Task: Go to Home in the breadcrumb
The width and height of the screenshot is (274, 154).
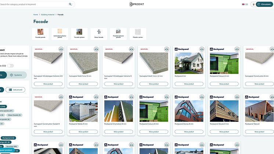Action: 36,14
